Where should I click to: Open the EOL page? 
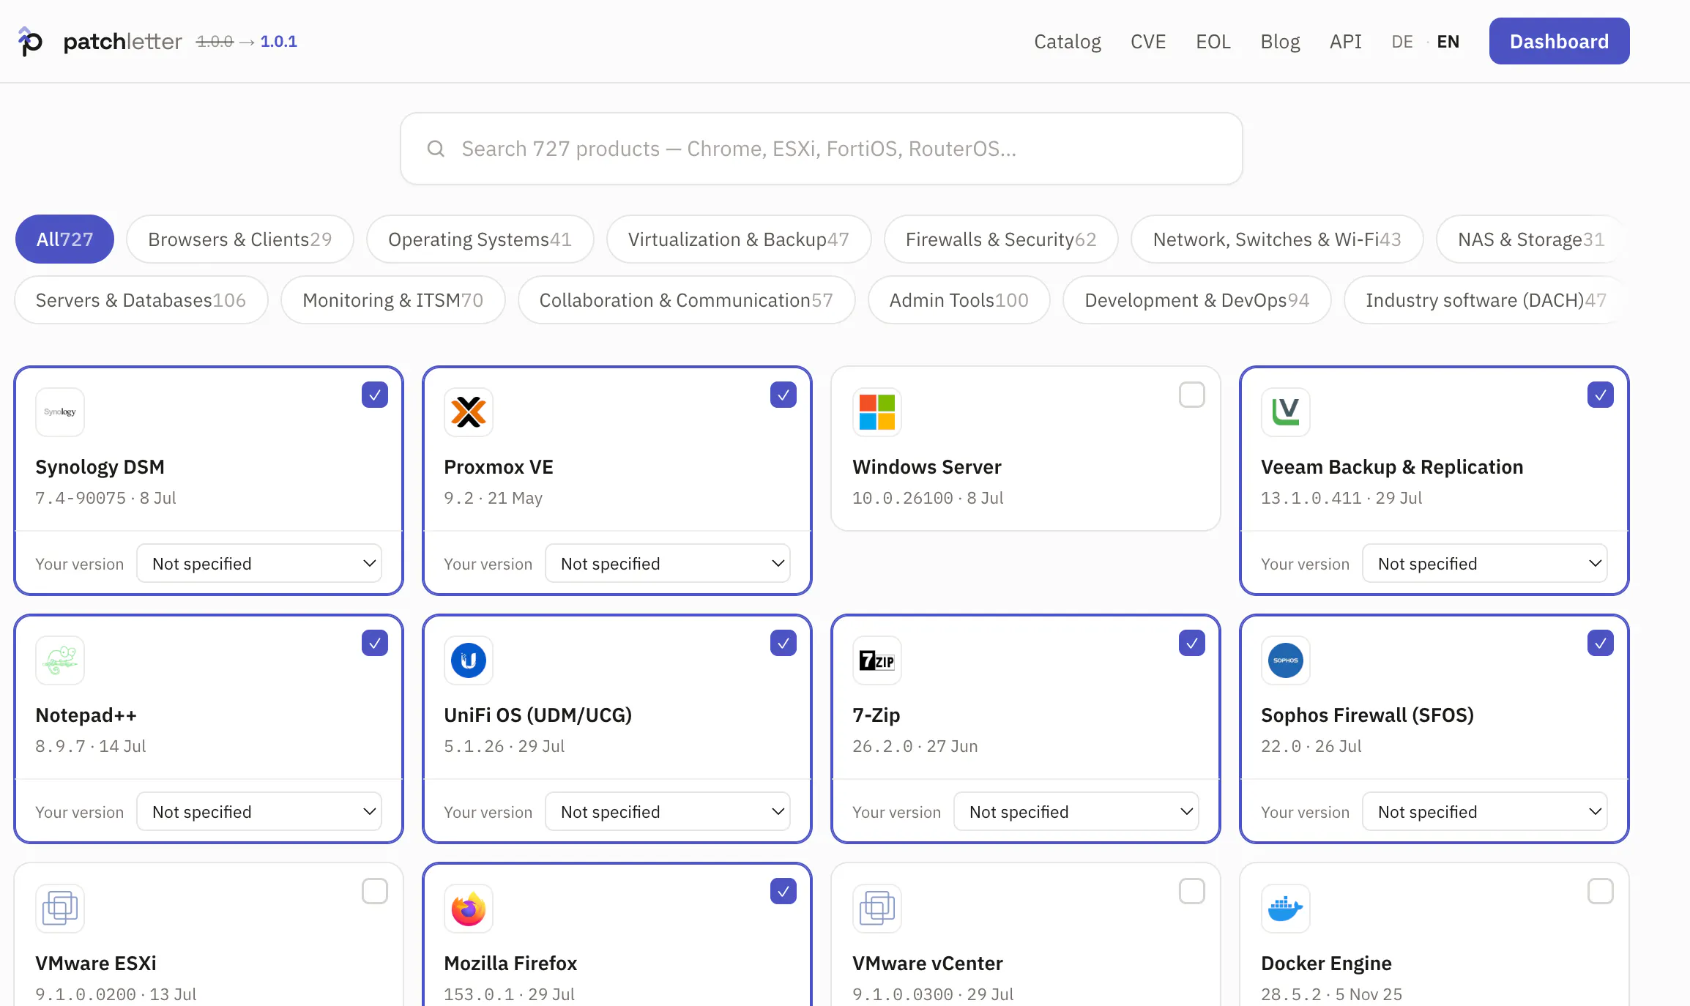pyautogui.click(x=1213, y=42)
